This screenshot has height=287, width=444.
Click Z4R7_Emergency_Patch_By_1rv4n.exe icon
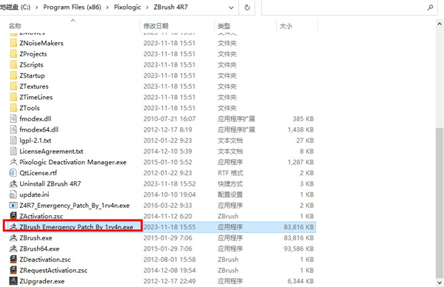pos(13,205)
